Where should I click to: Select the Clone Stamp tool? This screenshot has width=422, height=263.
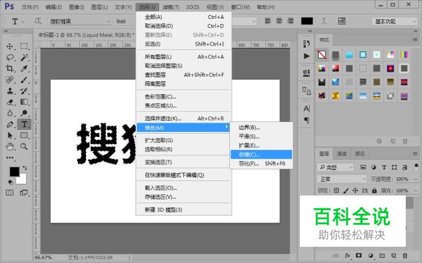(10, 91)
